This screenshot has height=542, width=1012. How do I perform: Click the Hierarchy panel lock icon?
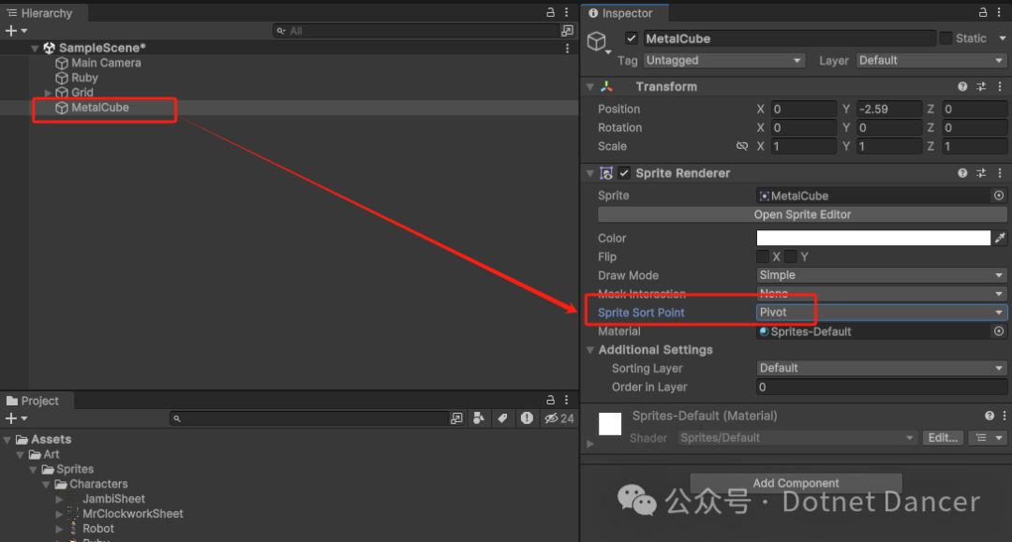click(551, 12)
